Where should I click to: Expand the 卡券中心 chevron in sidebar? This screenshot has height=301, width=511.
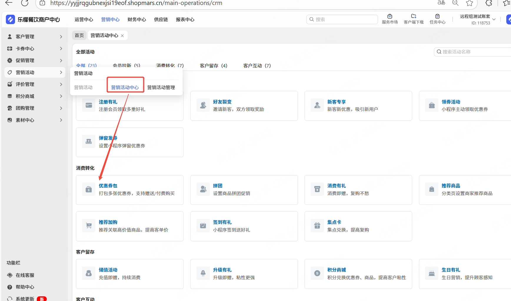pos(61,49)
